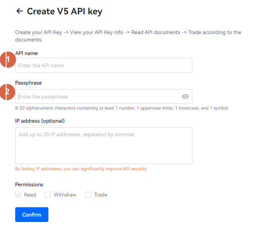
Task: Go back using the left arrow
Action: click(20, 11)
